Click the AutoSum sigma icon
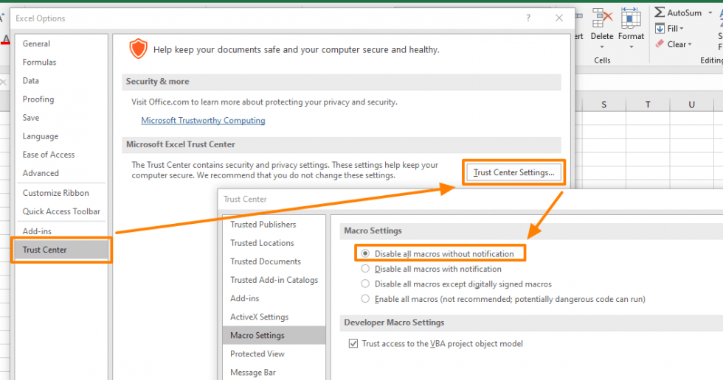Screen dimensions: 723x380 pyautogui.click(x=660, y=13)
